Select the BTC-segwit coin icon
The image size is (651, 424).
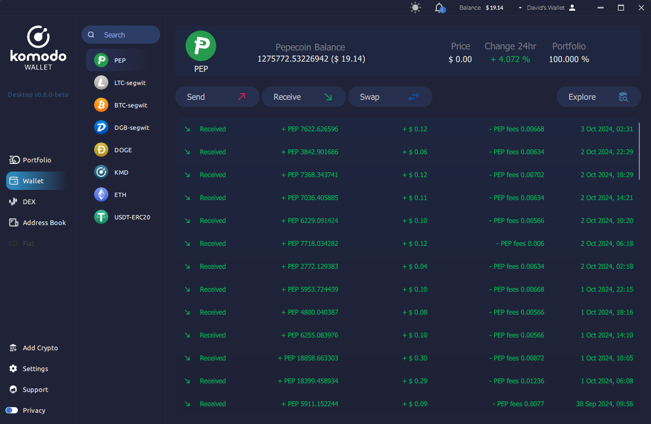point(101,105)
